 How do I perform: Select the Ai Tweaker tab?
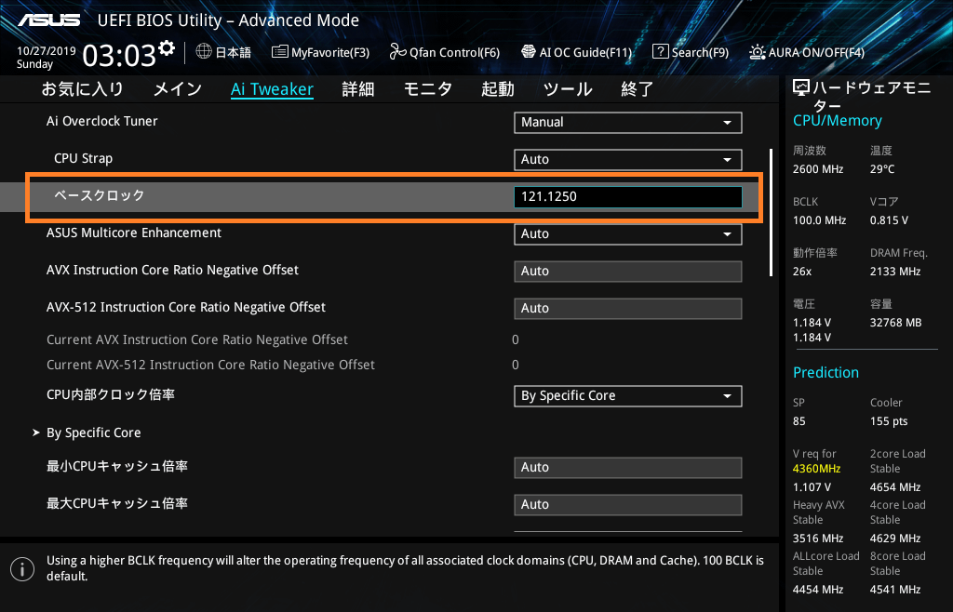pos(272,89)
